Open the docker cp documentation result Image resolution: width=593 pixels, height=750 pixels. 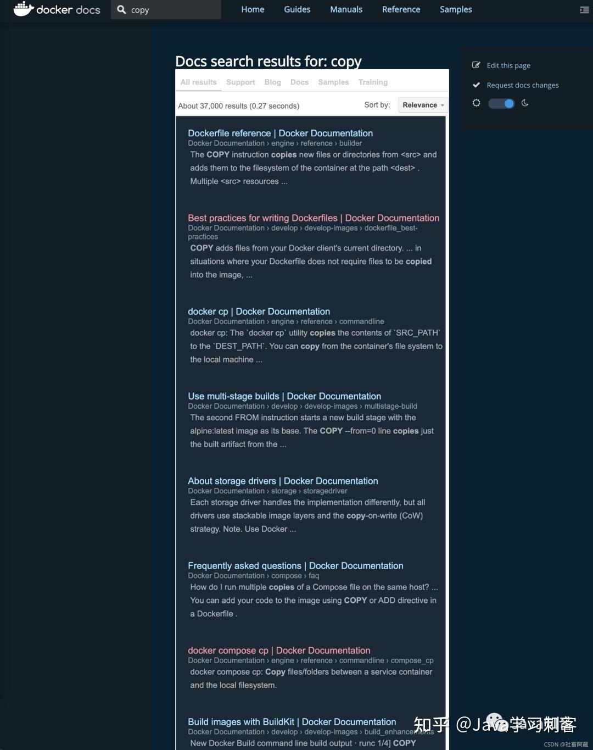[x=259, y=312]
